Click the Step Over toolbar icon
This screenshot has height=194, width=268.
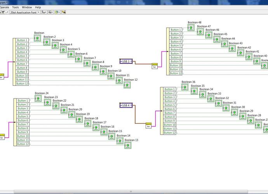point(3,12)
